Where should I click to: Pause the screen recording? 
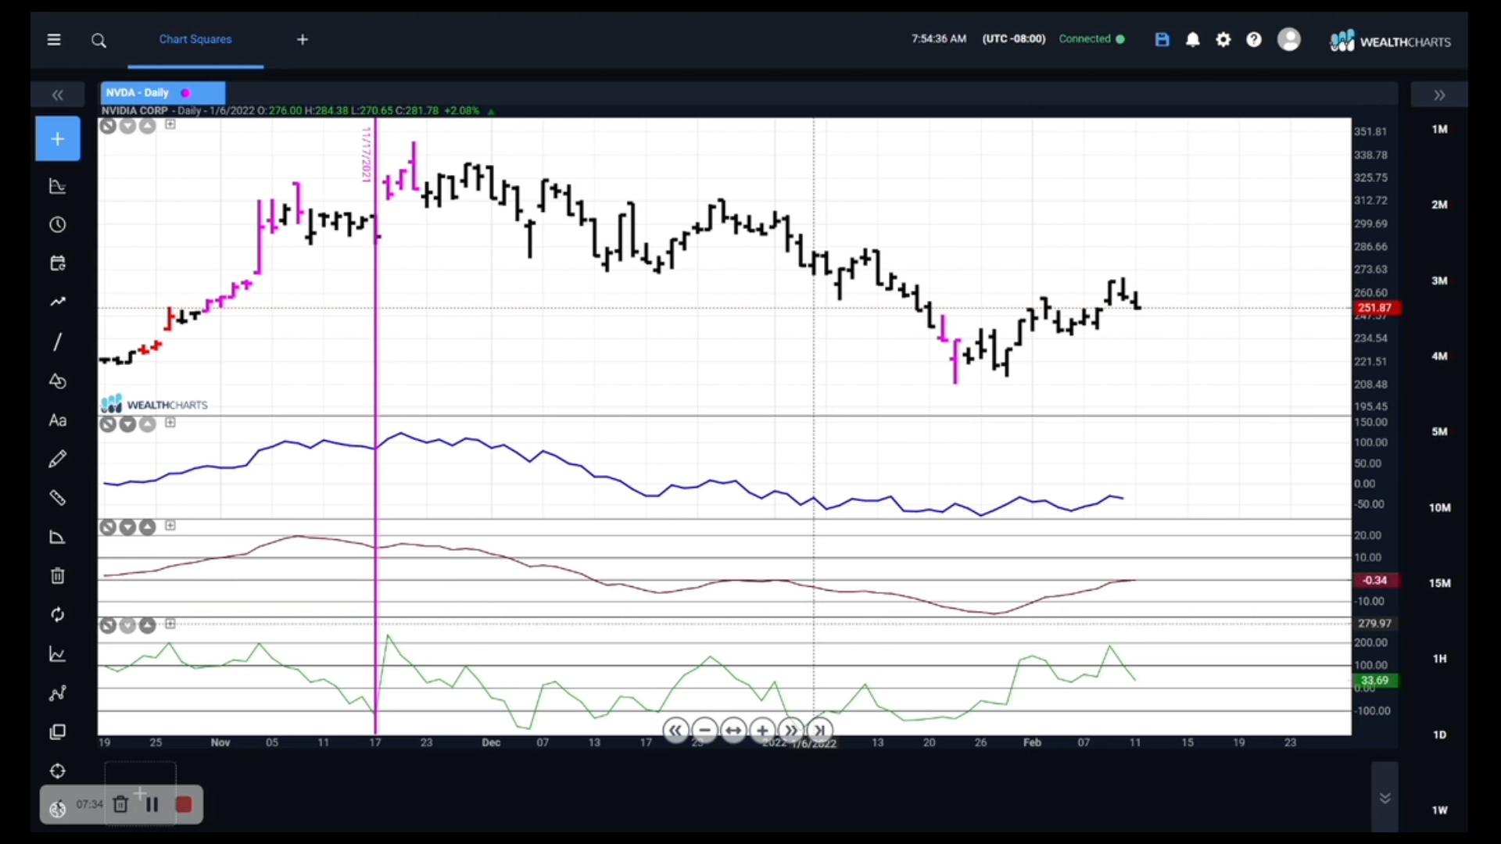152,805
